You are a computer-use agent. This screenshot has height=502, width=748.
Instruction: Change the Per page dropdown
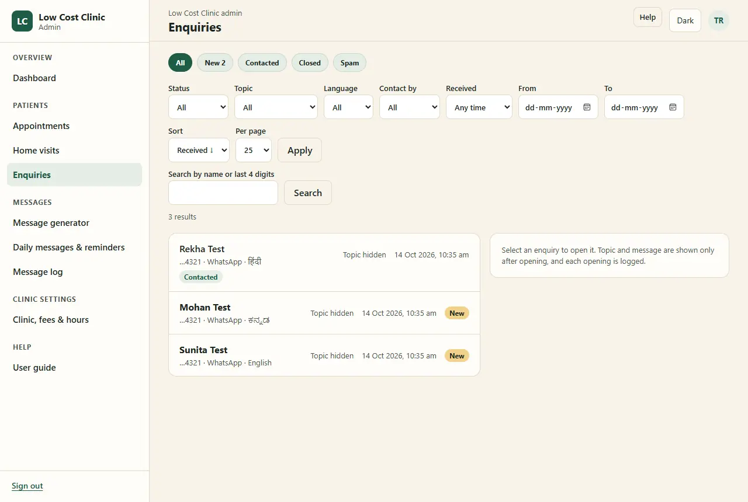[254, 150]
